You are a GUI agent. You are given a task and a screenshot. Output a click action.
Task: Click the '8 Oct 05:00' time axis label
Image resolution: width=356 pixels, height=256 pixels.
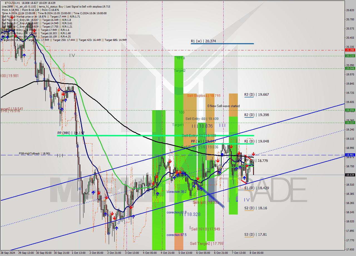point(257,253)
